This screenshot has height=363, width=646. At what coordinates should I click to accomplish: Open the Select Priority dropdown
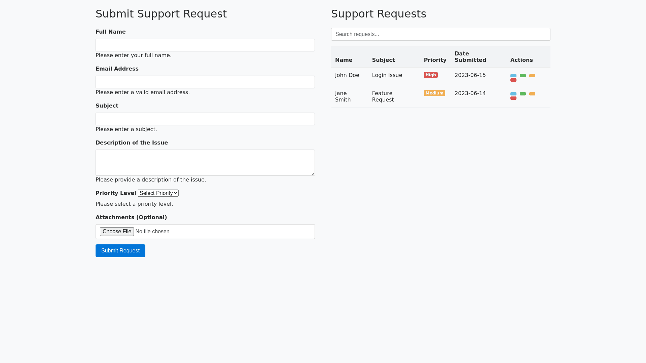(x=158, y=193)
